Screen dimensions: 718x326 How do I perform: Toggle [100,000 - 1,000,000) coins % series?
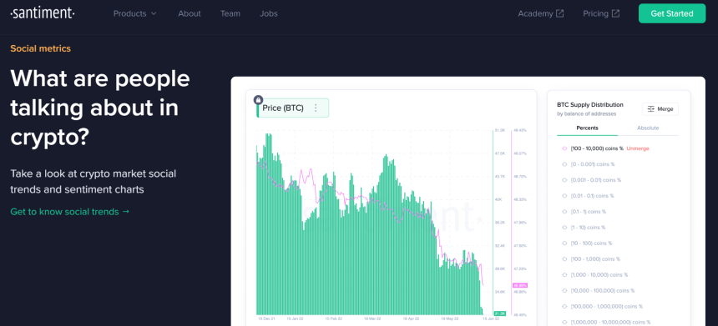point(603,306)
